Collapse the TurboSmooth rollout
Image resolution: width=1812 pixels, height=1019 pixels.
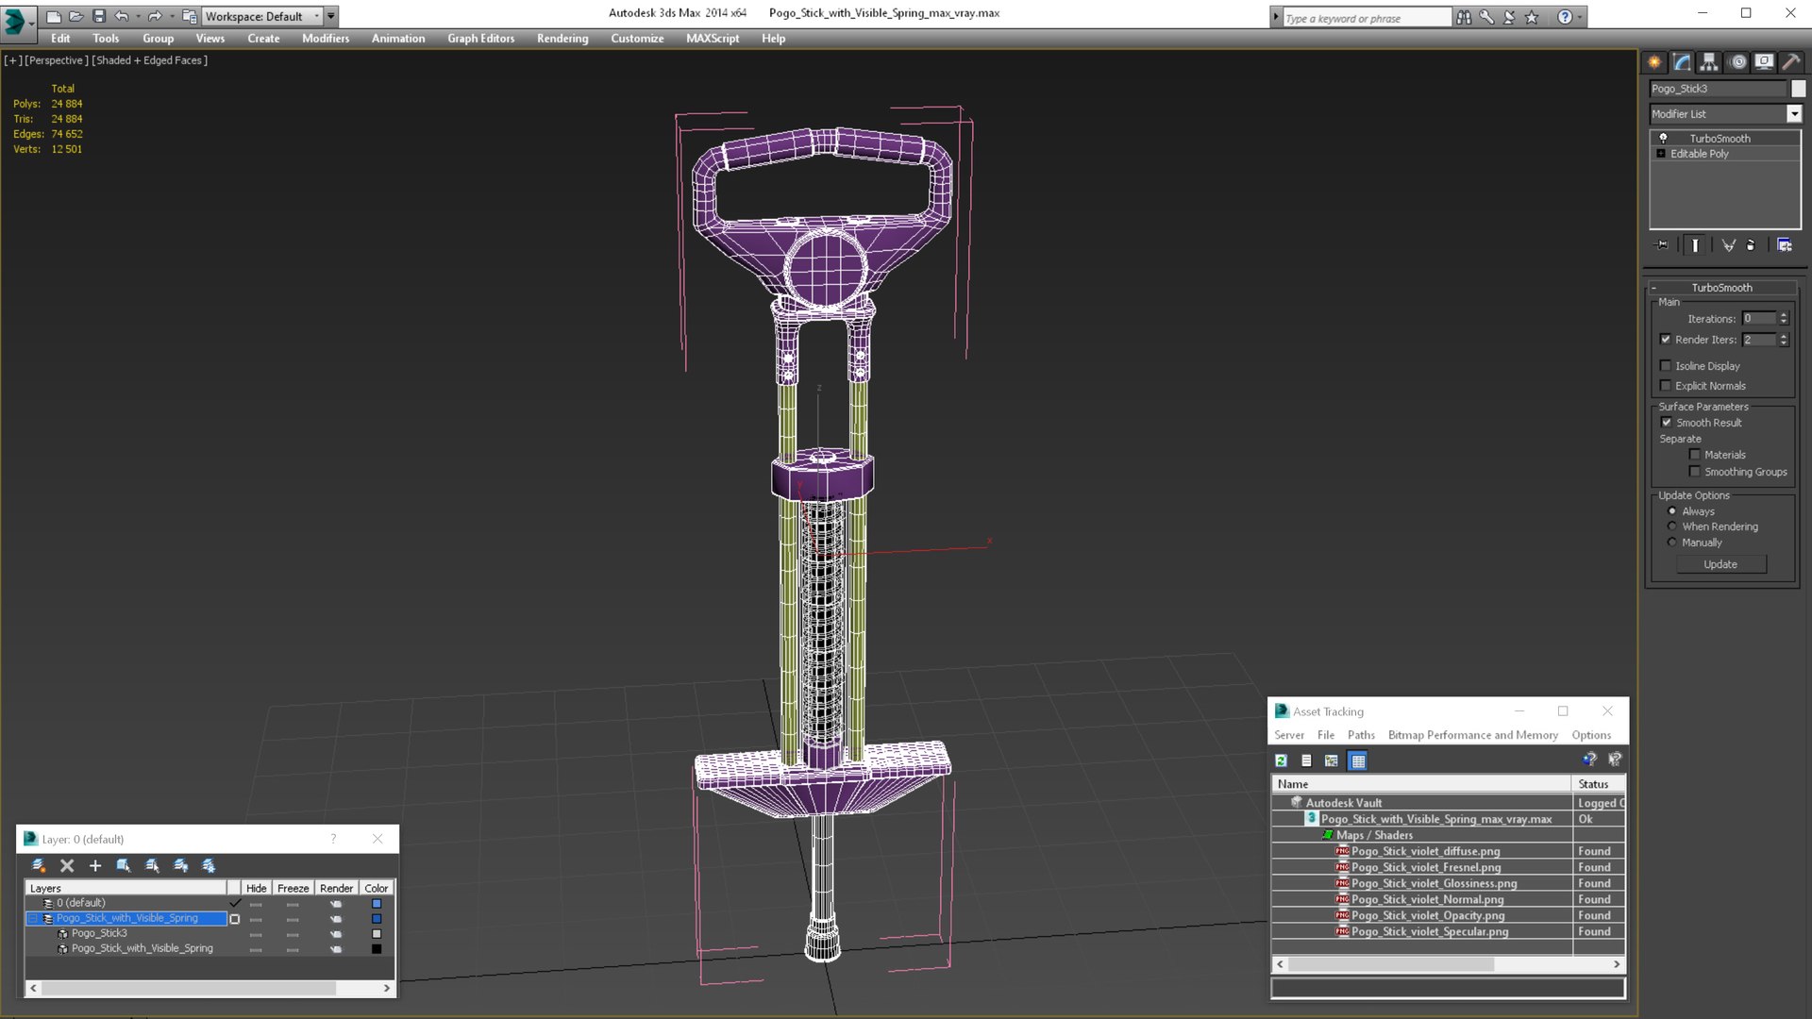(1654, 288)
